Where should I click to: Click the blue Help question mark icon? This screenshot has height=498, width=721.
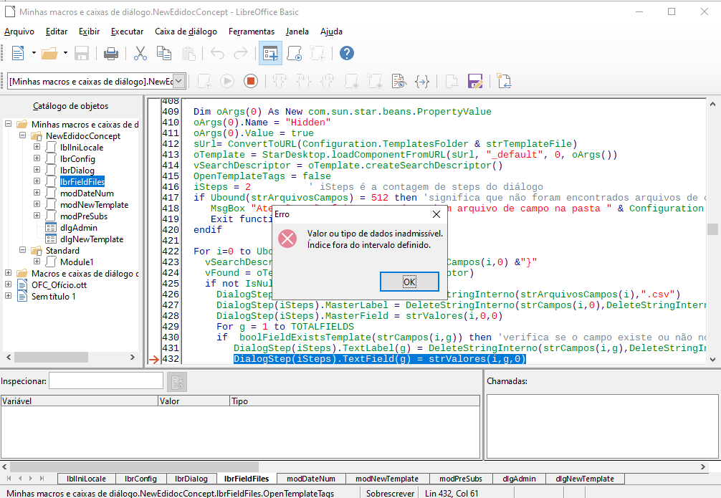tap(347, 53)
